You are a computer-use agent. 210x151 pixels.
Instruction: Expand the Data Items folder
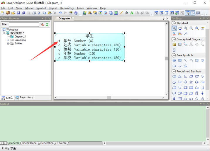[8, 40]
